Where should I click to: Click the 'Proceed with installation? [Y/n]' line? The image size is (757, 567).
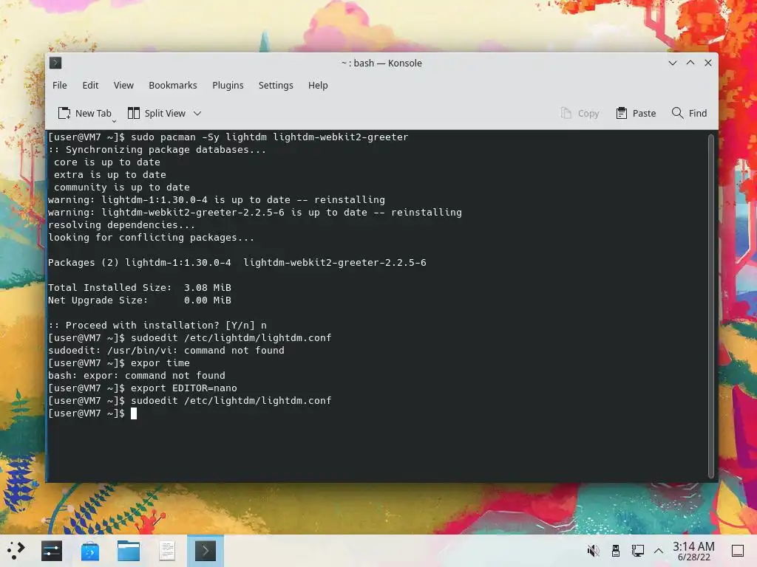[x=157, y=325]
